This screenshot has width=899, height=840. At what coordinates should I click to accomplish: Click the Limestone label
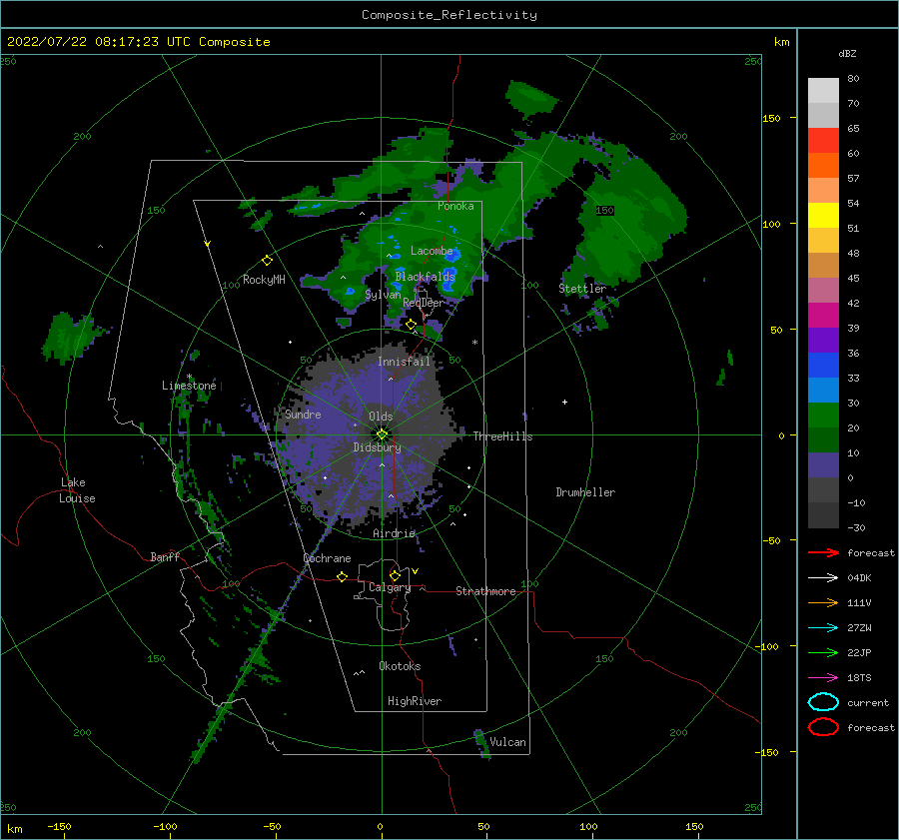click(189, 386)
